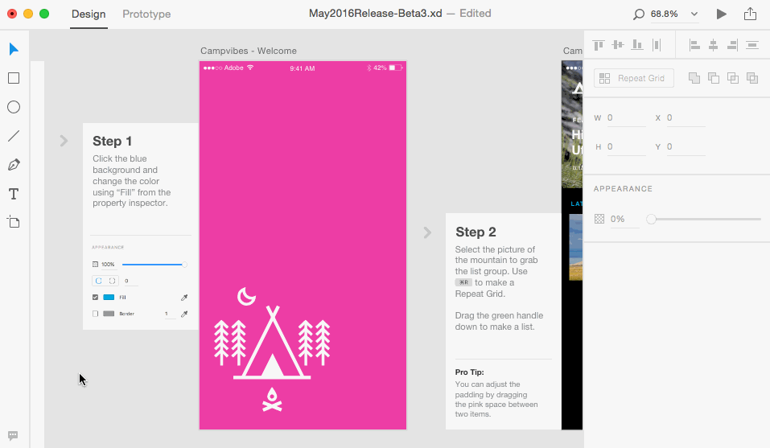Click the X position field
The height and width of the screenshot is (448, 770).
coord(686,117)
